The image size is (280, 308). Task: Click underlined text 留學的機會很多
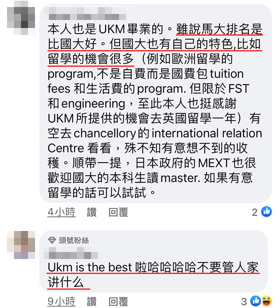tap(91, 59)
